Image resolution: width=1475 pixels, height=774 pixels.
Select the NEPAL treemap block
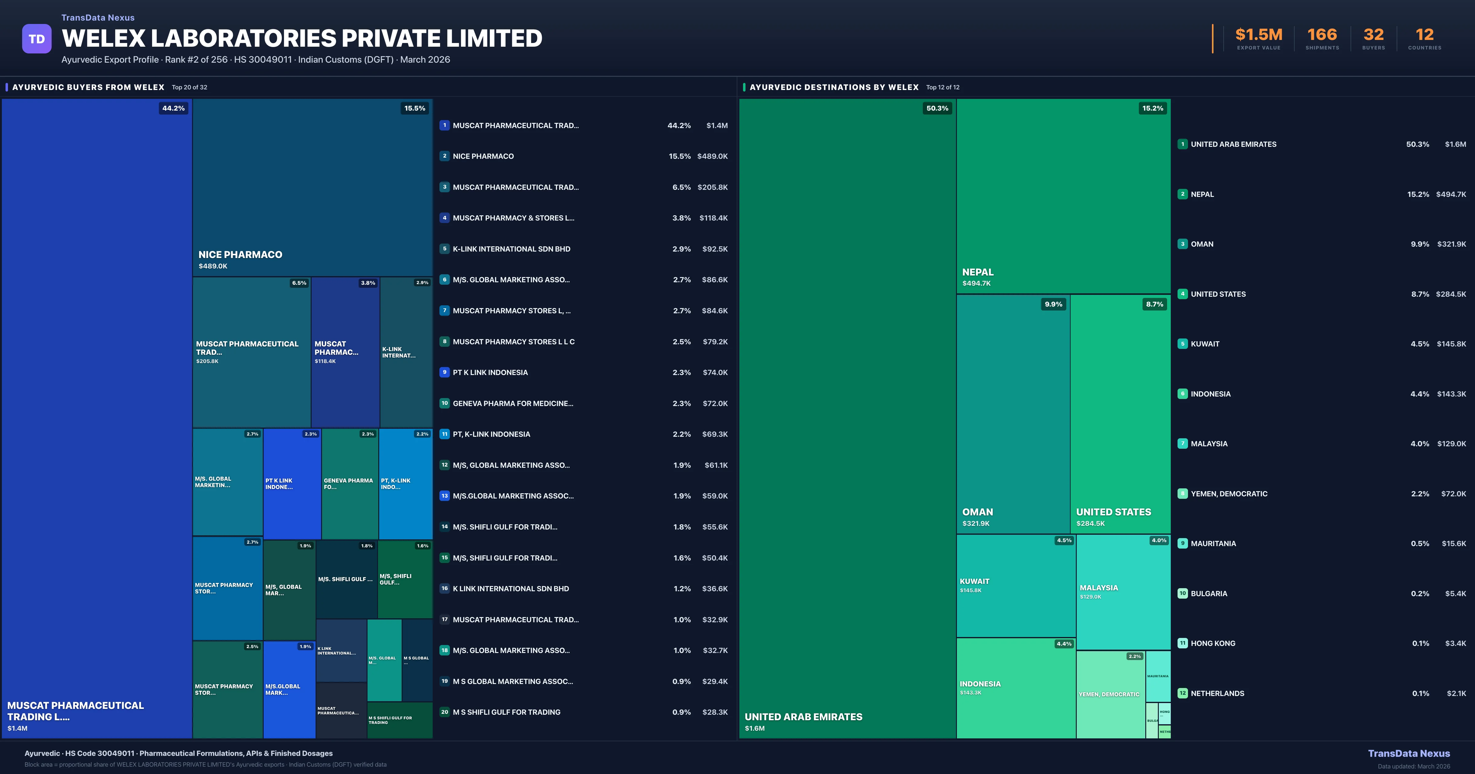[1063, 196]
